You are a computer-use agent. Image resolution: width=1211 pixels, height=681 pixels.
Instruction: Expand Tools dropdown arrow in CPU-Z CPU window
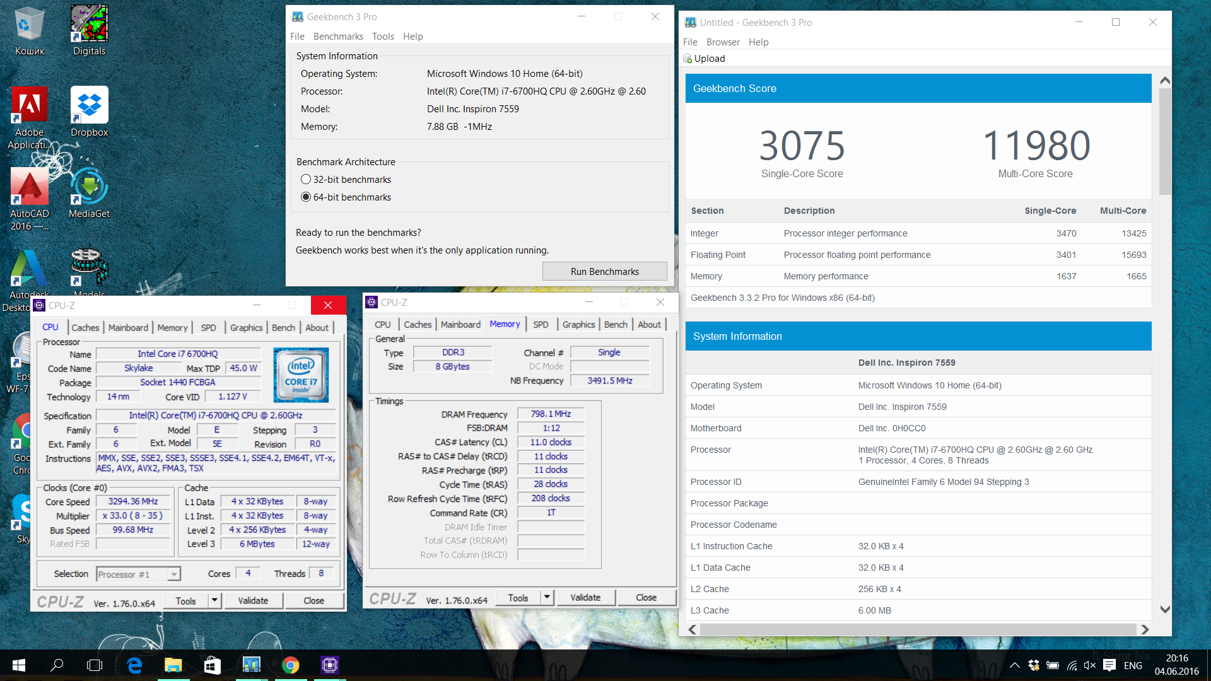click(x=214, y=600)
